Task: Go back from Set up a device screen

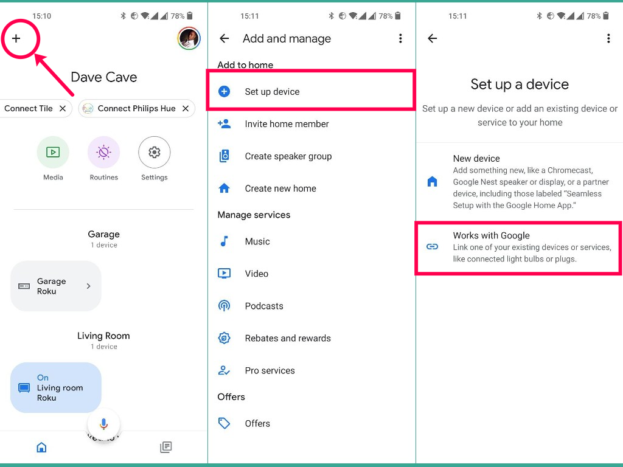Action: [433, 38]
